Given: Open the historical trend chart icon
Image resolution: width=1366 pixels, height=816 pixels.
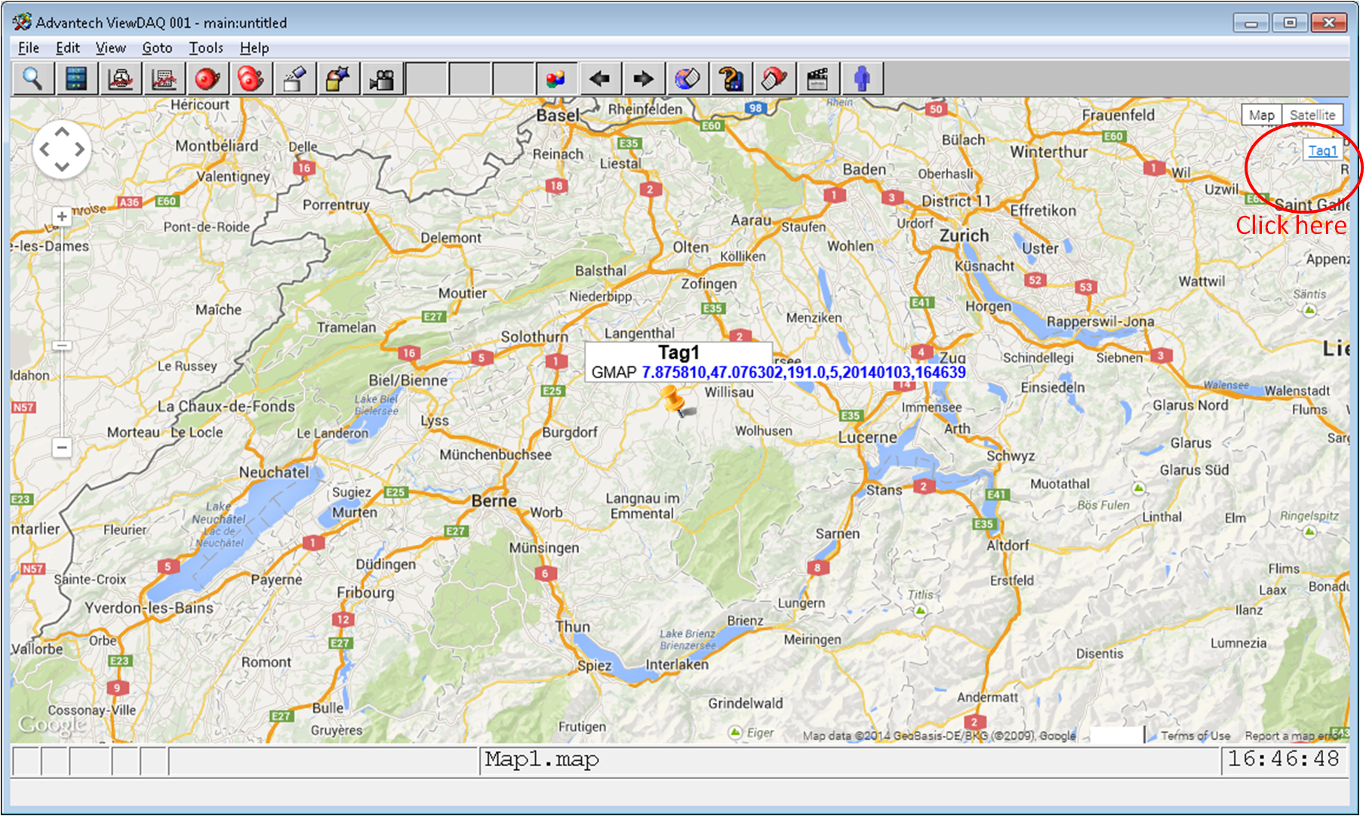Looking at the screenshot, I should tap(164, 79).
